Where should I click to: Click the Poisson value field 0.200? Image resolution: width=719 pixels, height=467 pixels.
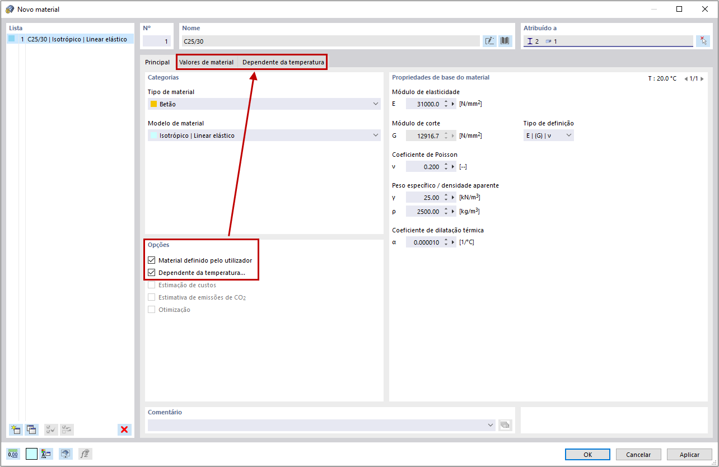point(424,167)
